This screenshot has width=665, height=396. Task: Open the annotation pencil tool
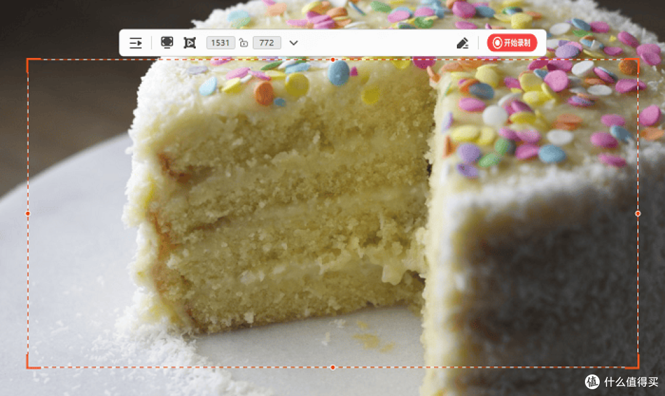[462, 43]
